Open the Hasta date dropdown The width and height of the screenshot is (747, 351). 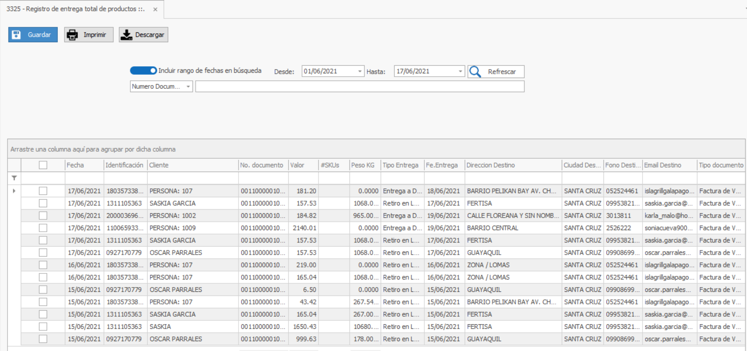pos(460,71)
